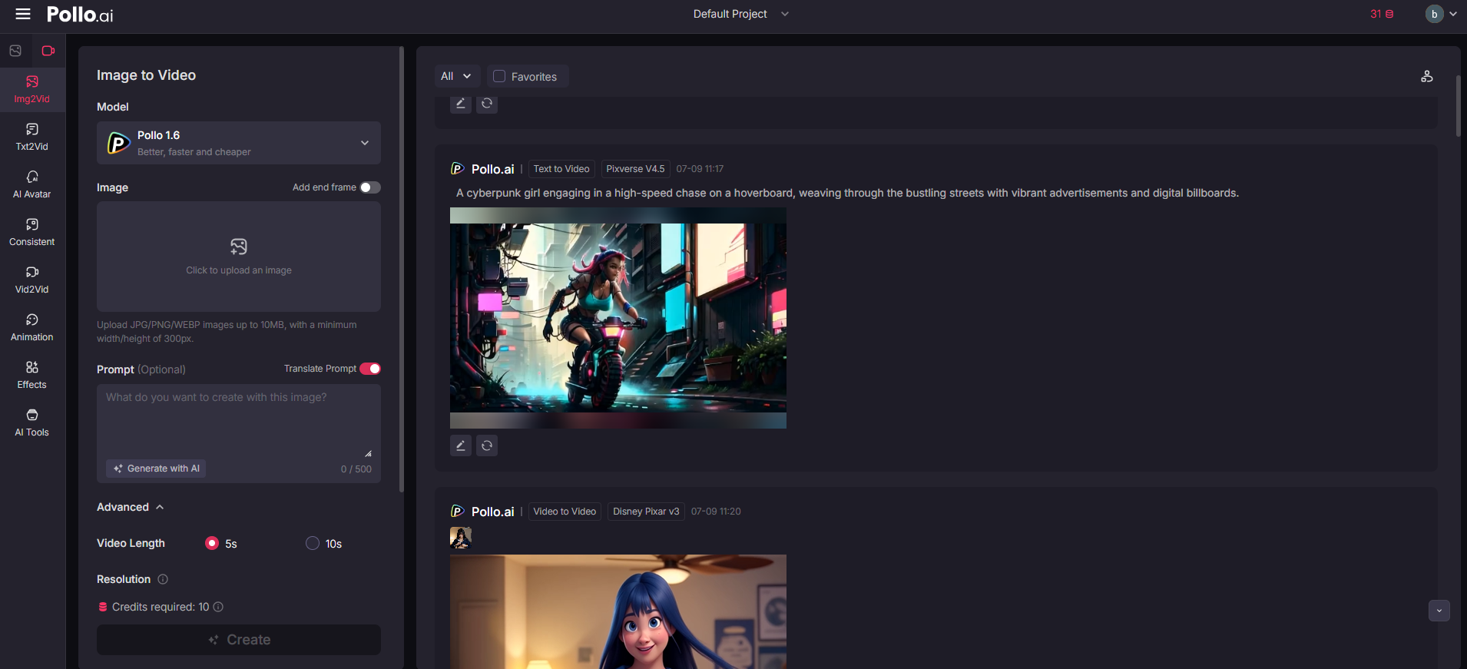The height and width of the screenshot is (669, 1467).
Task: Check the Favorites checkbox
Action: point(499,76)
